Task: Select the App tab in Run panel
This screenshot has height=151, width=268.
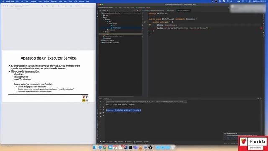Action: click(x=107, y=99)
